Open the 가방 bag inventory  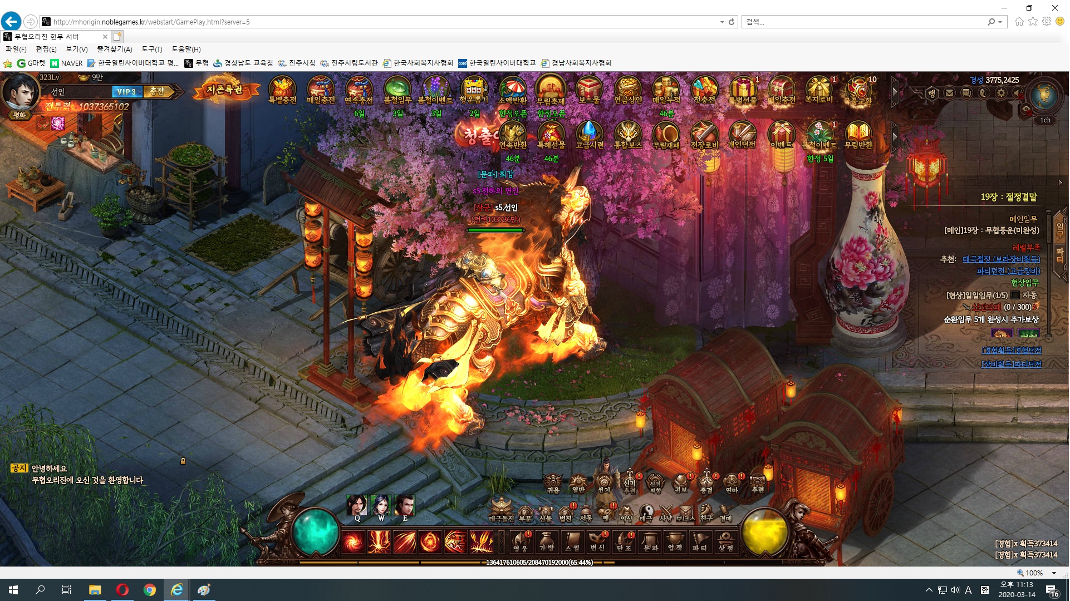546,541
